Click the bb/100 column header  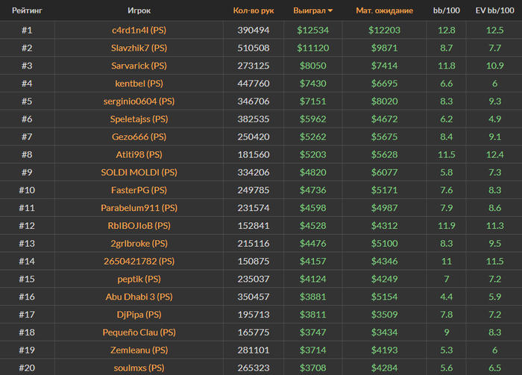(447, 10)
